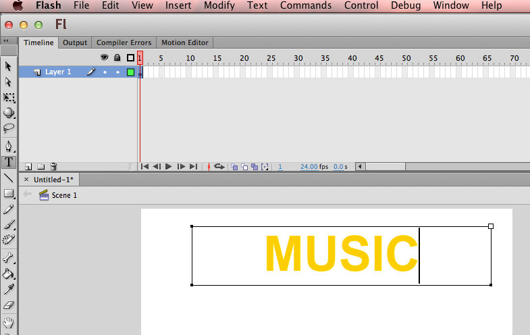Create a new layer folder
Screen dimensions: 530x335
[41, 167]
